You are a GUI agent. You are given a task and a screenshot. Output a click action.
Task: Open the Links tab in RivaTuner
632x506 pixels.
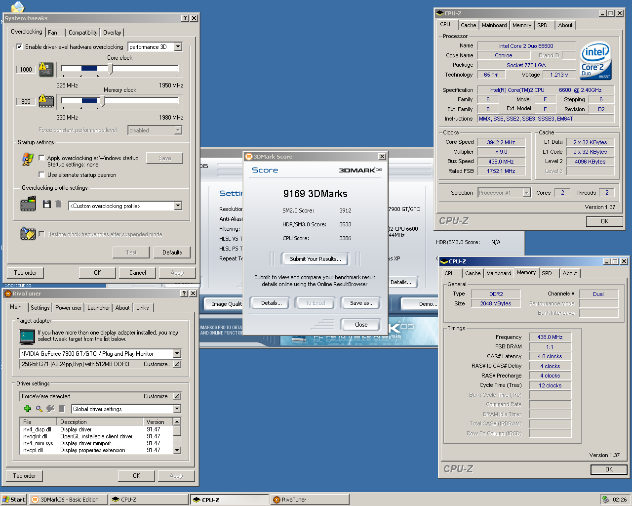click(143, 307)
